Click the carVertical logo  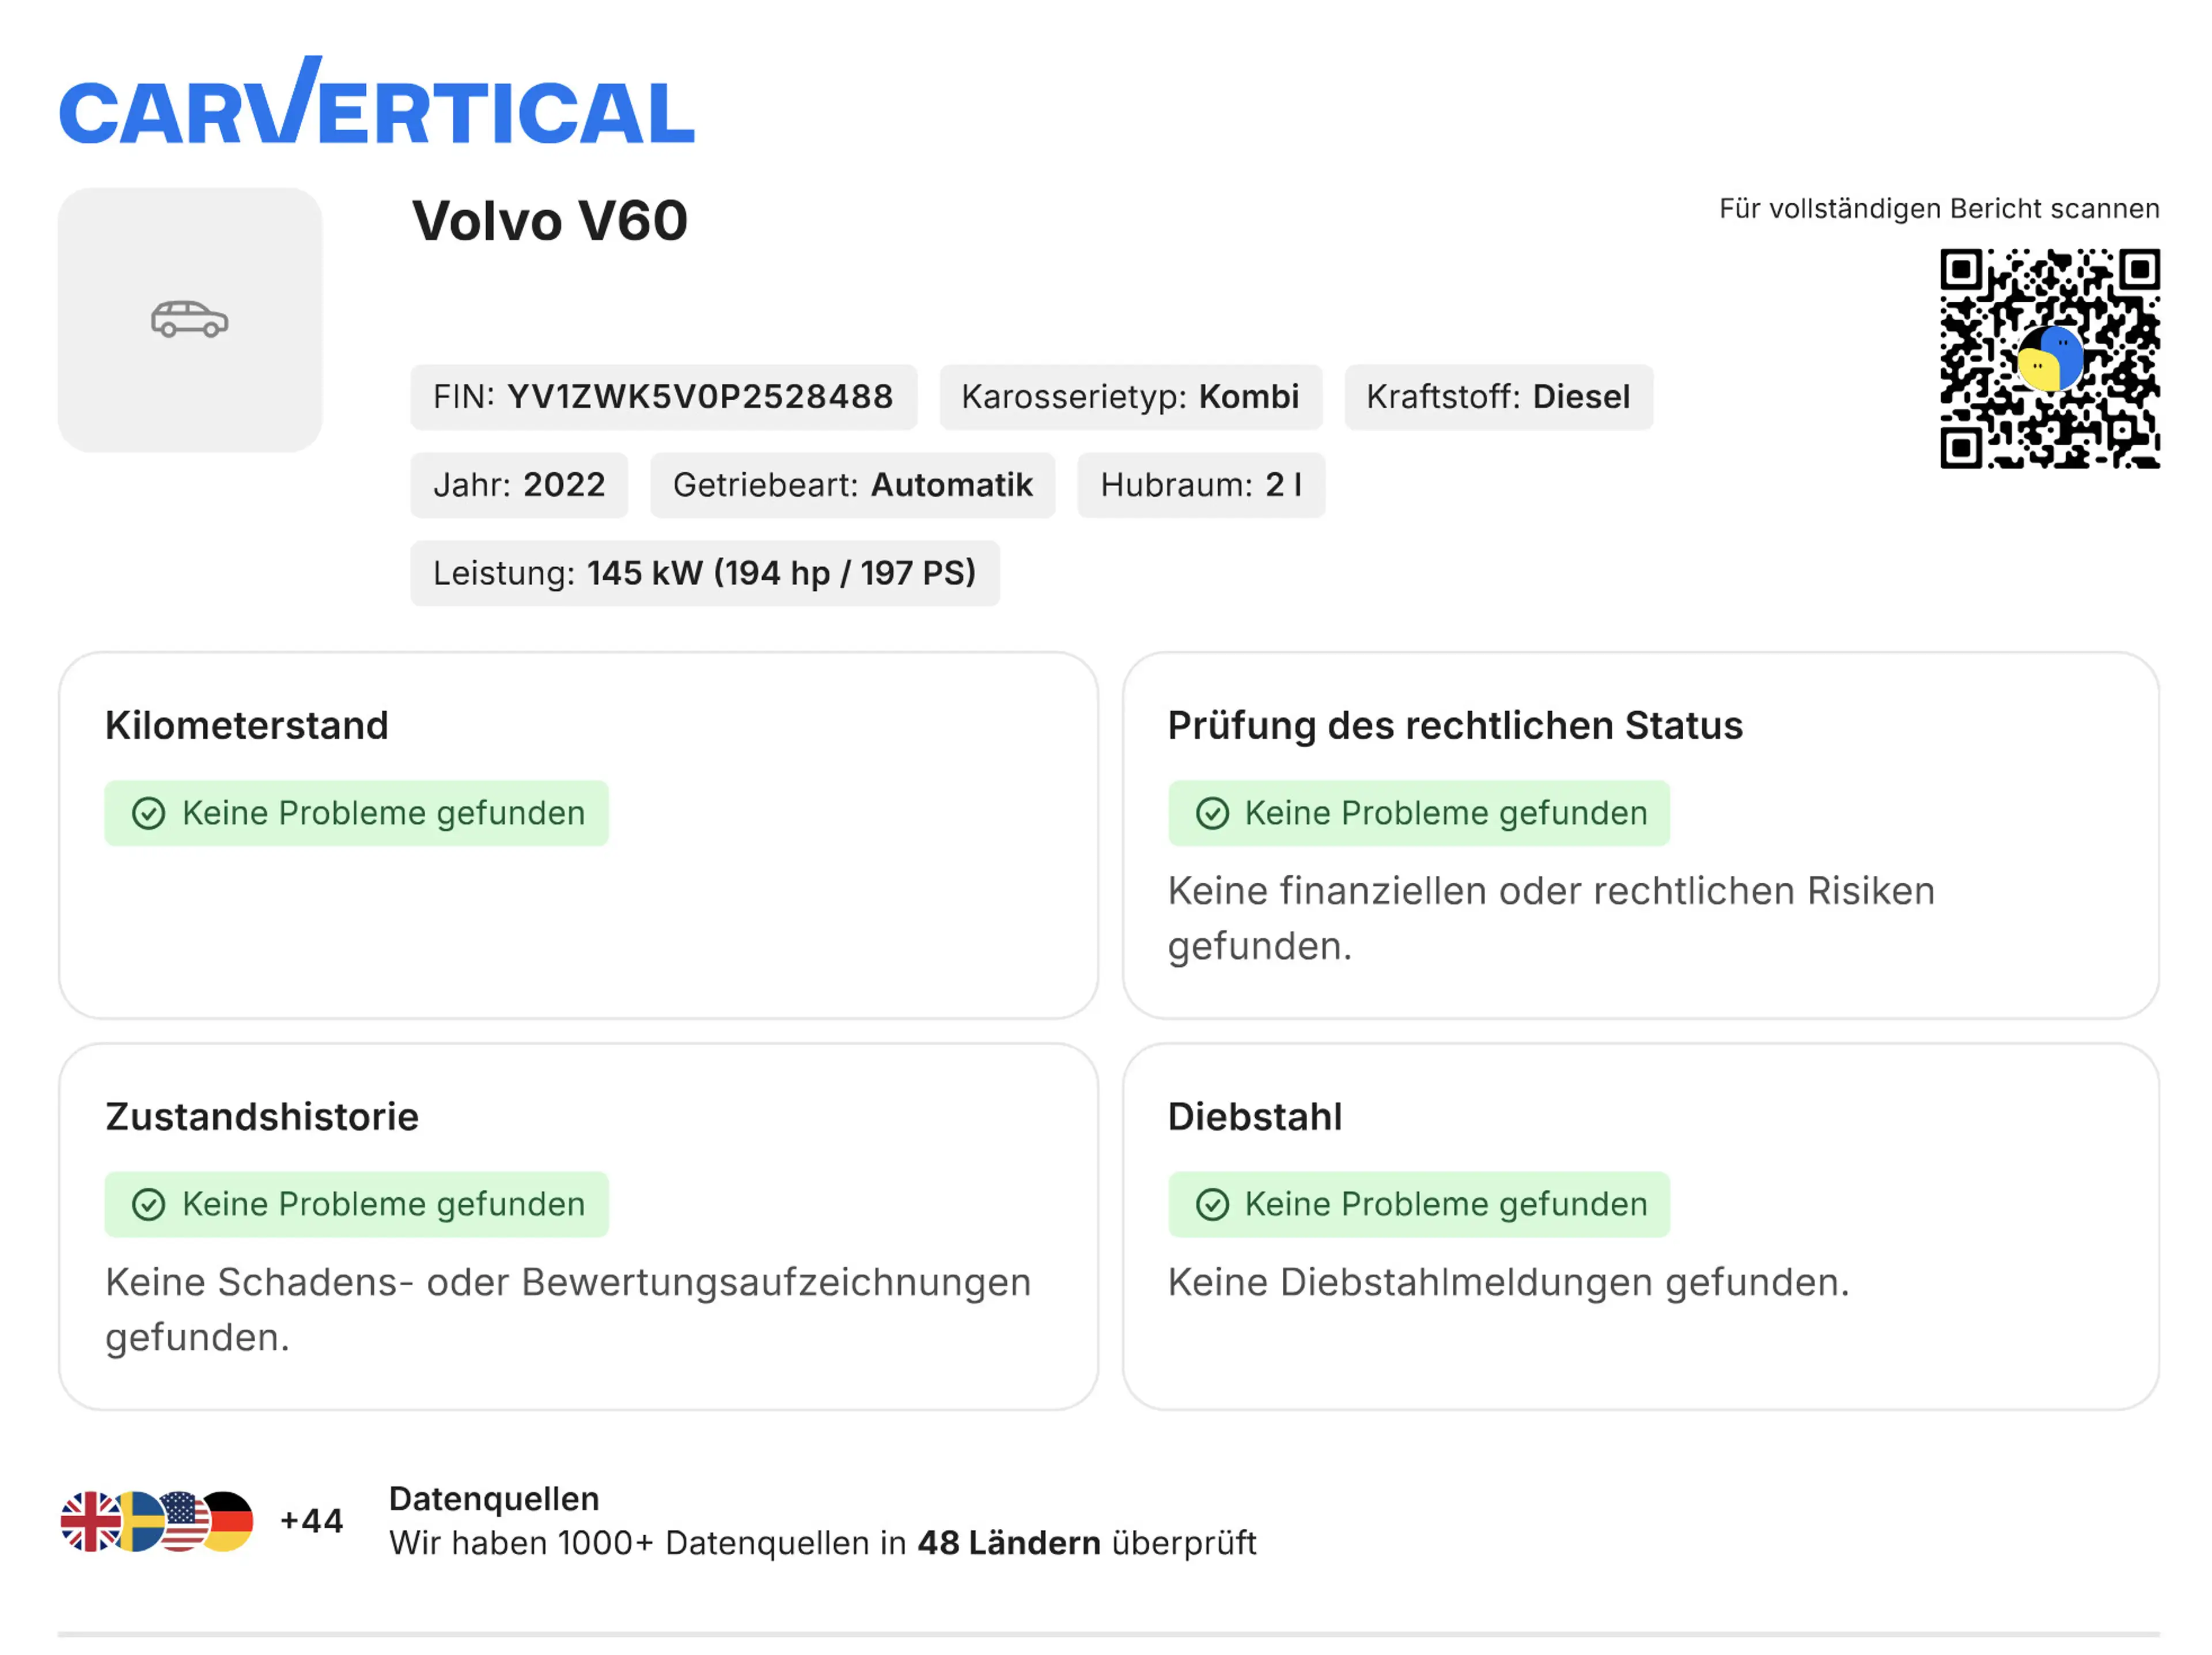tap(377, 101)
